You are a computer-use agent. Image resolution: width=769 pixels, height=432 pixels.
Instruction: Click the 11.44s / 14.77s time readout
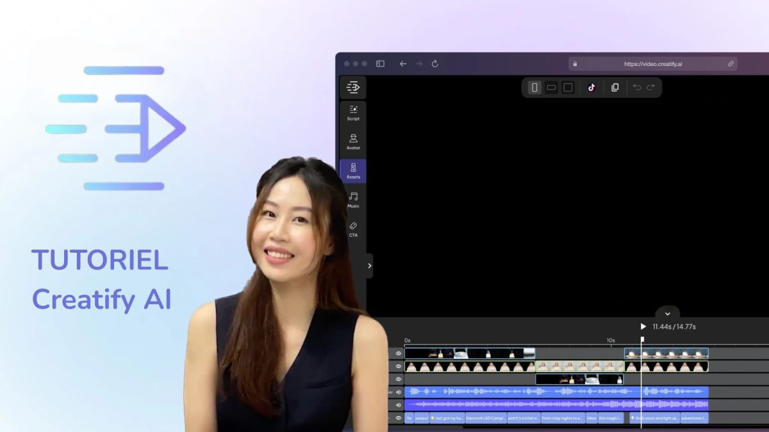tap(674, 326)
